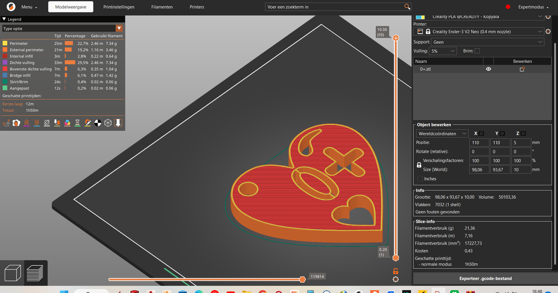Click the search magnifier icon

(x=407, y=7)
